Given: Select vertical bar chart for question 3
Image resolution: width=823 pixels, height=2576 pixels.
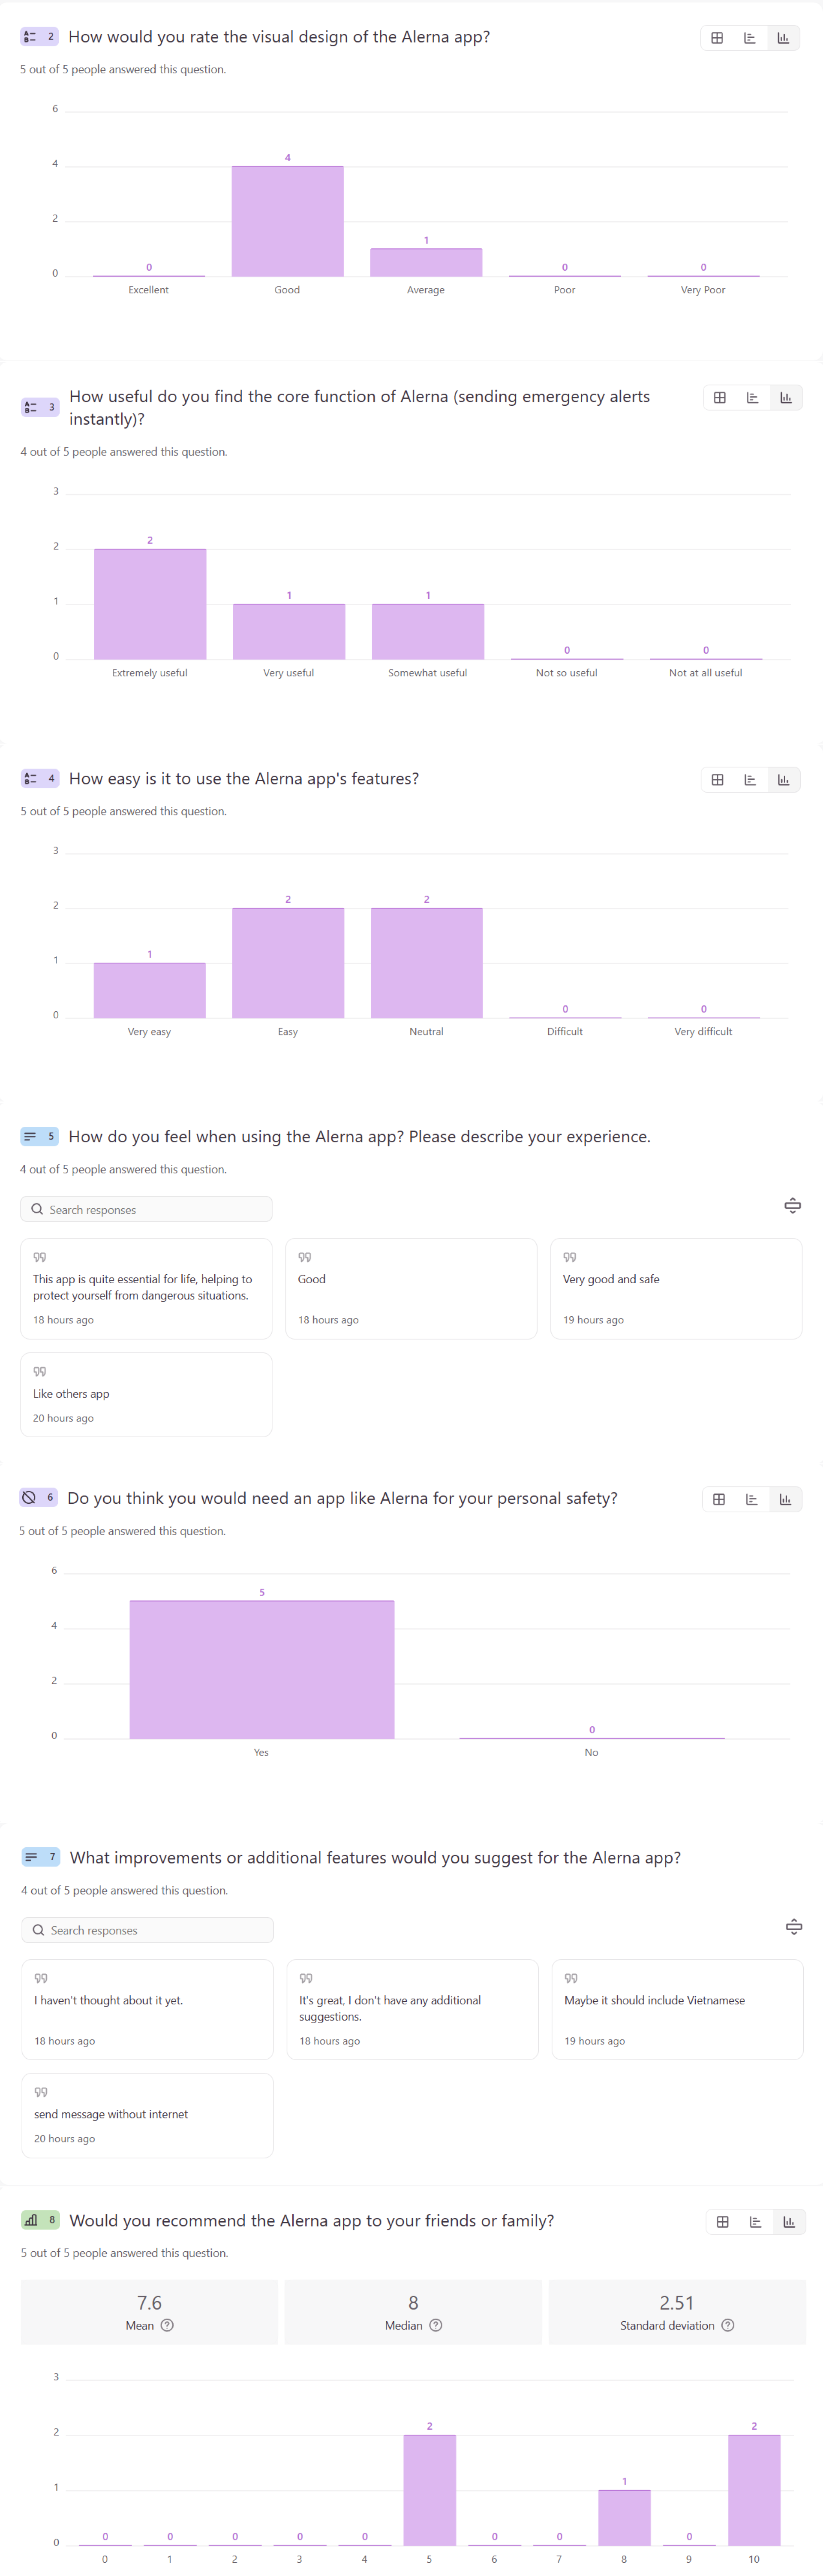Looking at the screenshot, I should pyautogui.click(x=786, y=398).
